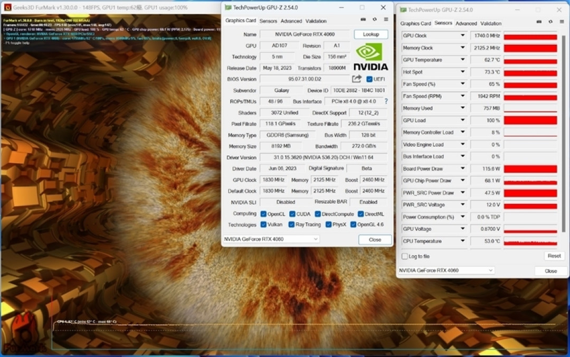Image resolution: width=570 pixels, height=357 pixels.
Task: Switch to Graphics Card tab in Sensors window
Action: pyautogui.click(x=415, y=23)
